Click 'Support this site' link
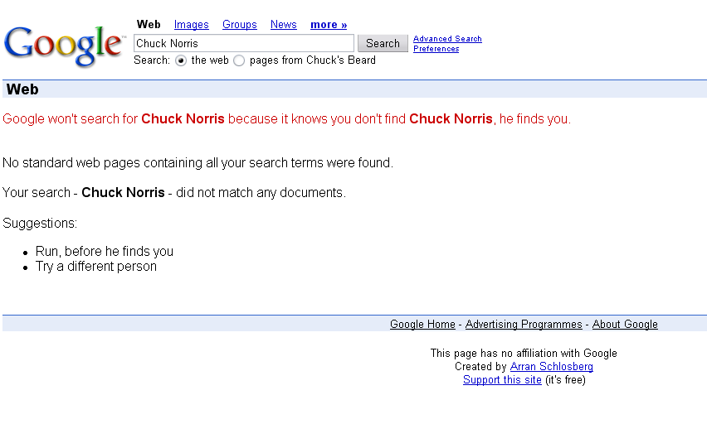 pos(502,380)
